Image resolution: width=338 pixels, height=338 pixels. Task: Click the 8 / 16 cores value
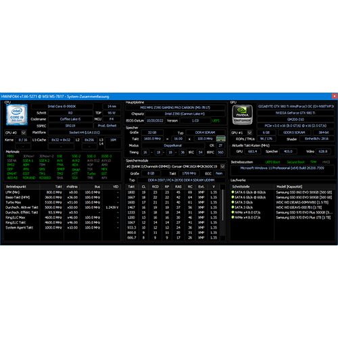[x=23, y=140]
